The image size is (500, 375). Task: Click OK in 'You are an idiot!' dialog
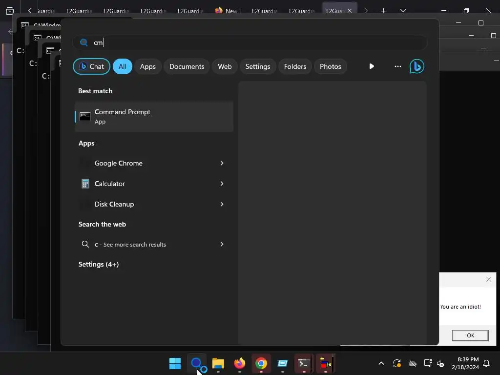click(x=470, y=335)
